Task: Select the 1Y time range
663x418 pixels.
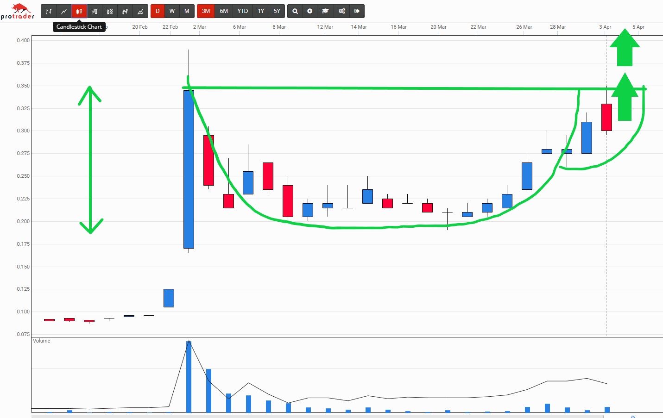Action: [261, 11]
